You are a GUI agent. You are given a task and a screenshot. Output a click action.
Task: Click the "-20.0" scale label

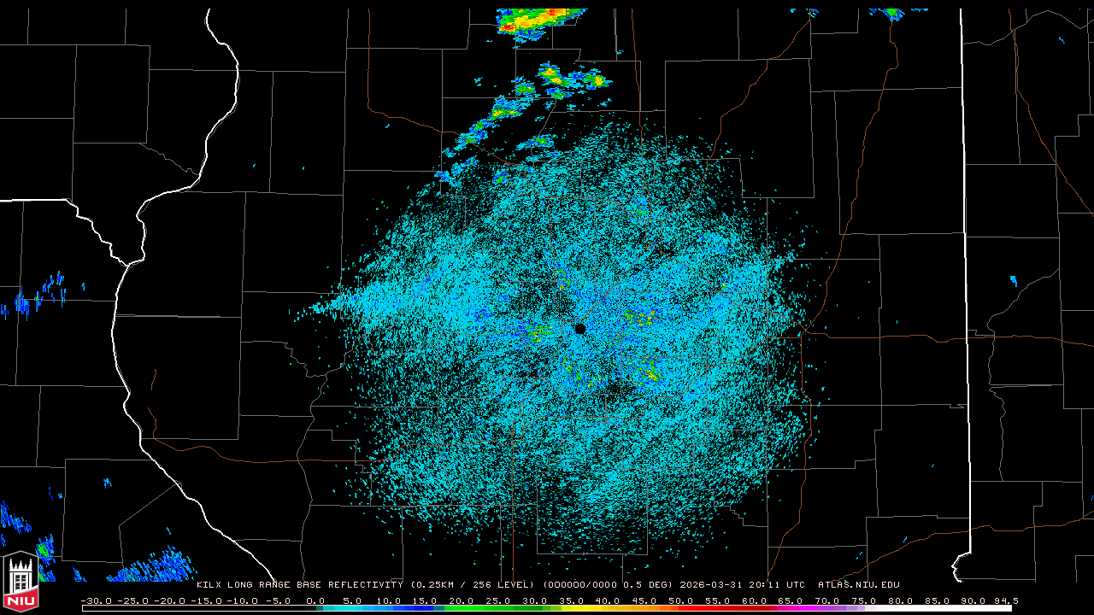coord(170,600)
